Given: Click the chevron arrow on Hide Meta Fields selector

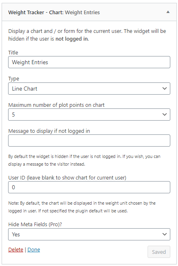Looking at the screenshot, I should pyautogui.click(x=165, y=234).
